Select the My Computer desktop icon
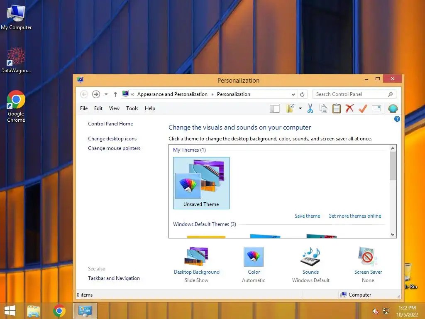The width and height of the screenshot is (425, 319). point(16,17)
